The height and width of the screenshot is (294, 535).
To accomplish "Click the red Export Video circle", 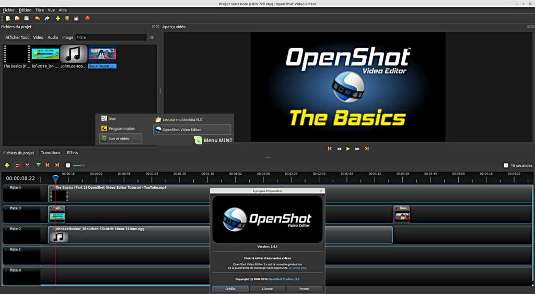I will [x=87, y=18].
